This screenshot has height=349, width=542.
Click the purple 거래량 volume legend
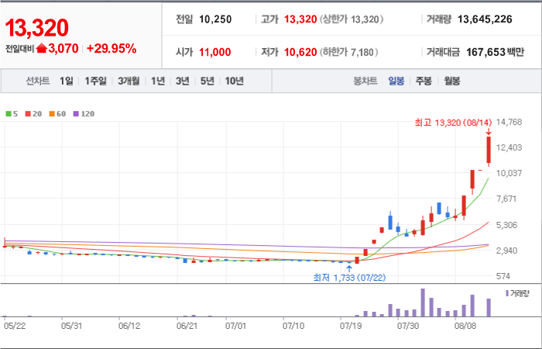coord(517,294)
